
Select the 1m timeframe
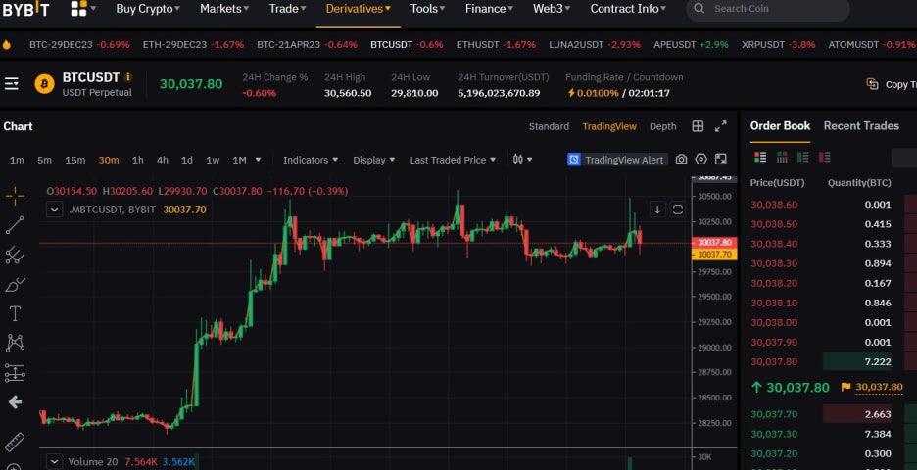coord(17,160)
